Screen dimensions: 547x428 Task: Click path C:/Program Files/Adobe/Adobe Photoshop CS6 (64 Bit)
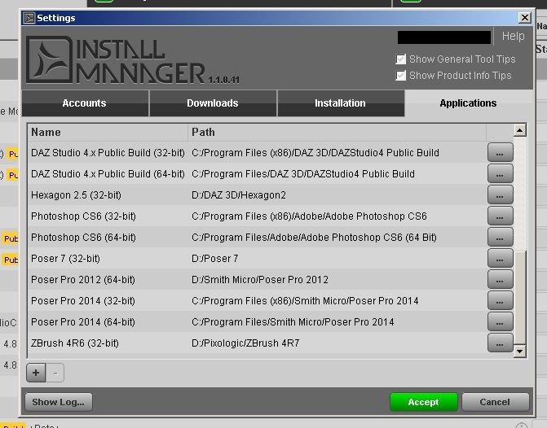pos(315,238)
